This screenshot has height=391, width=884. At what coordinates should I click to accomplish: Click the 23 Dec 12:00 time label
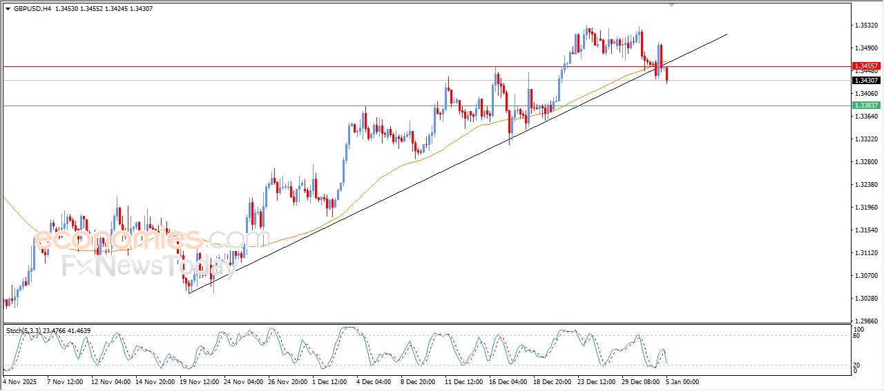pos(595,381)
